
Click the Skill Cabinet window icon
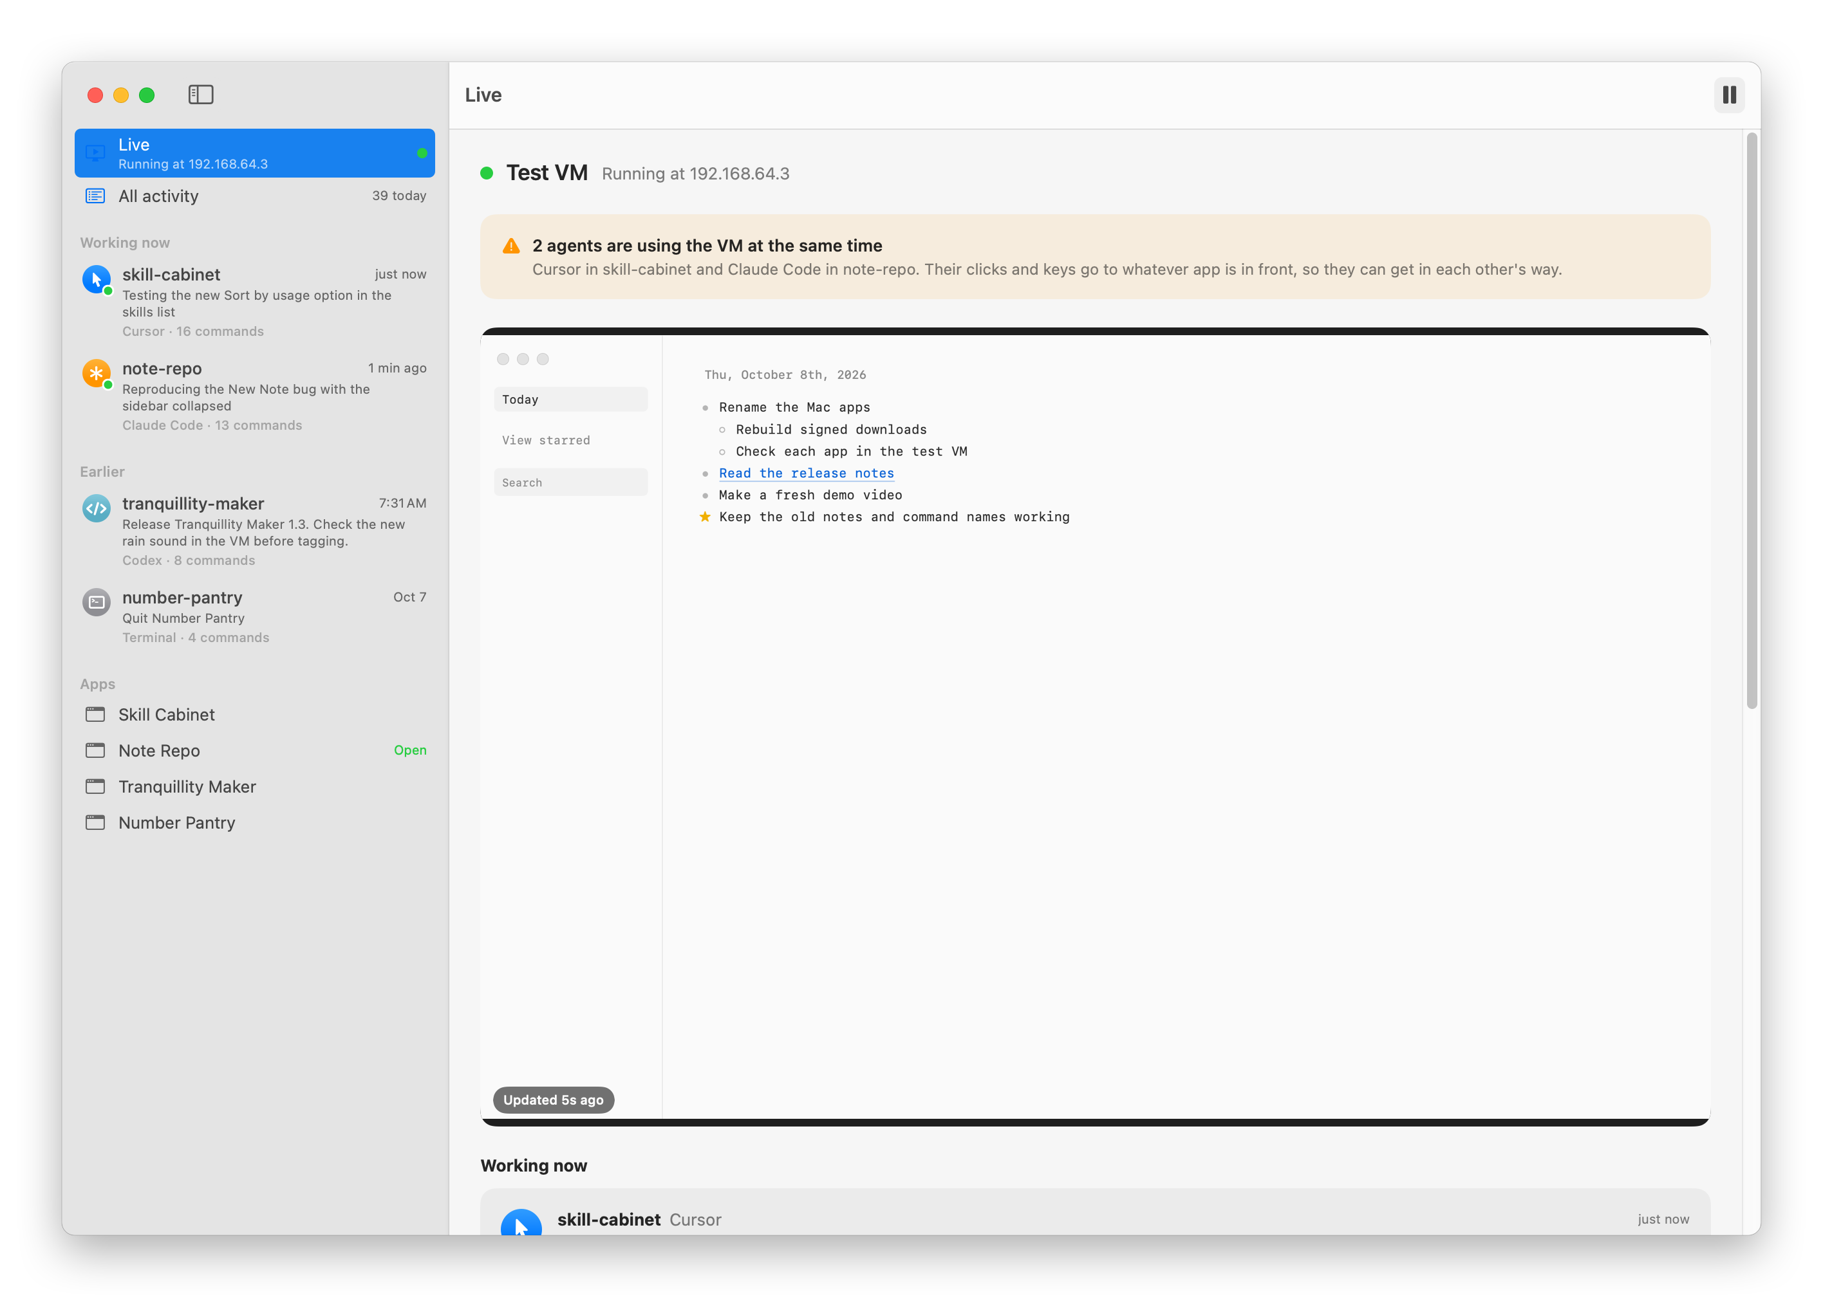click(x=96, y=715)
